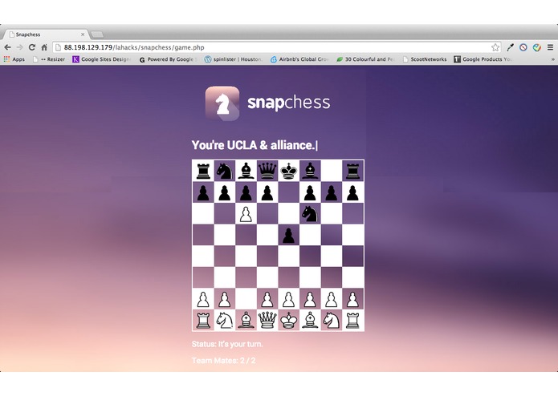Image resolution: width=558 pixels, height=396 pixels.
Task: Select the black bishop on f8
Action: 310,172
